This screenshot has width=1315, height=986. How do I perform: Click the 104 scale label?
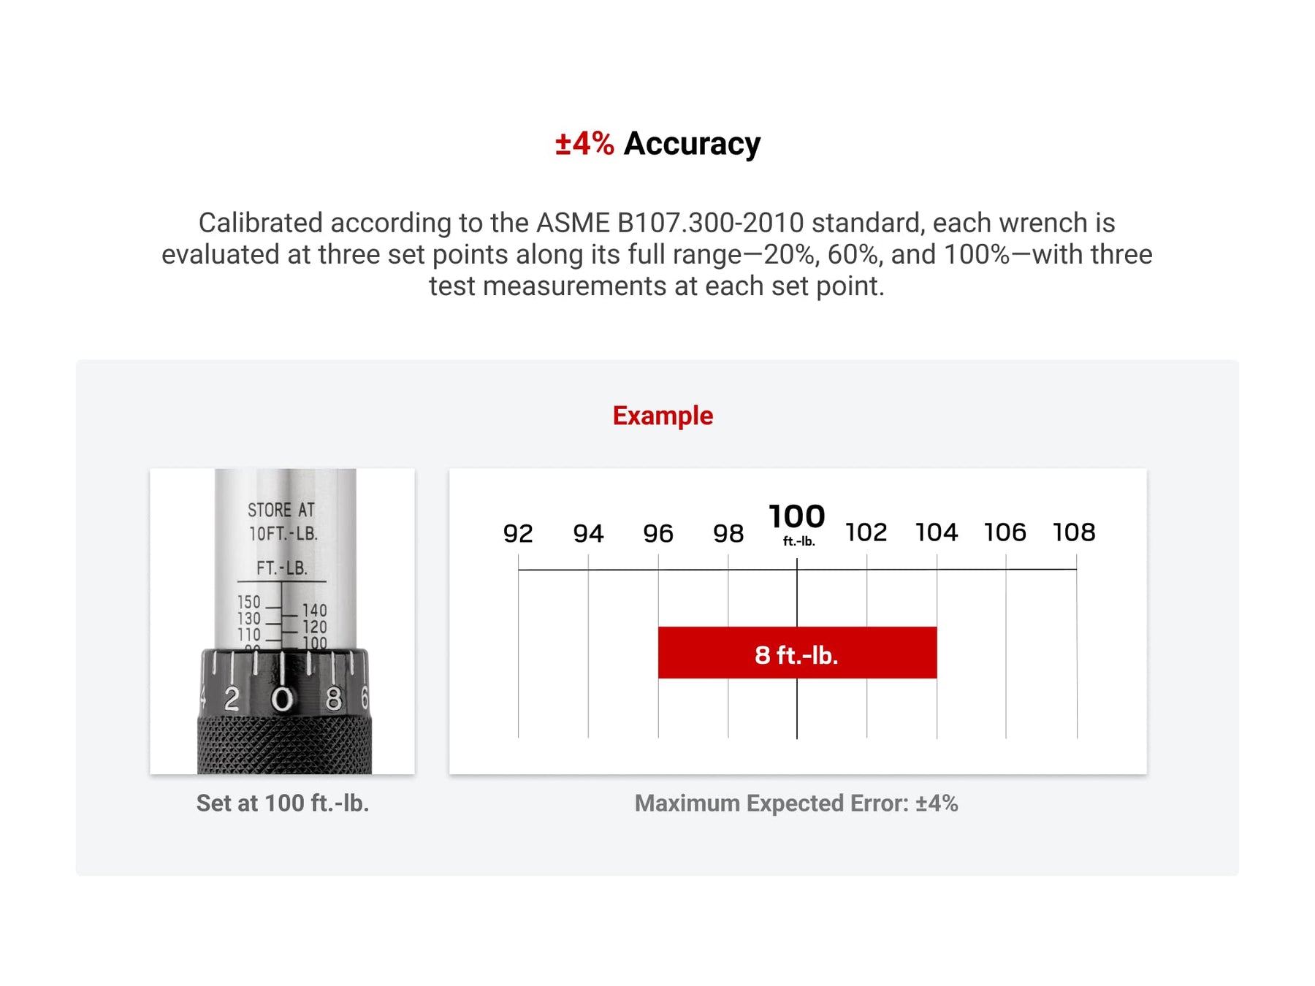(937, 532)
